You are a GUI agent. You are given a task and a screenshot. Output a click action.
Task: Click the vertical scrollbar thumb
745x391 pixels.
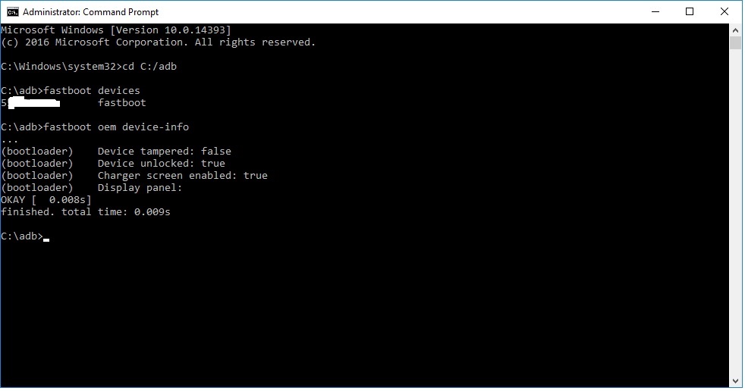click(x=735, y=42)
